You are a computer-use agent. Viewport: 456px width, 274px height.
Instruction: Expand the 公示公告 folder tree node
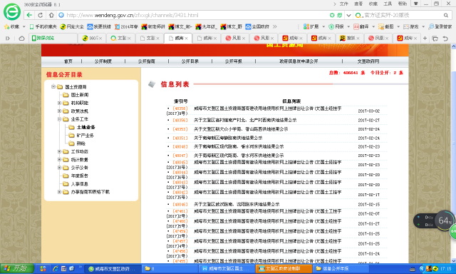(x=59, y=168)
